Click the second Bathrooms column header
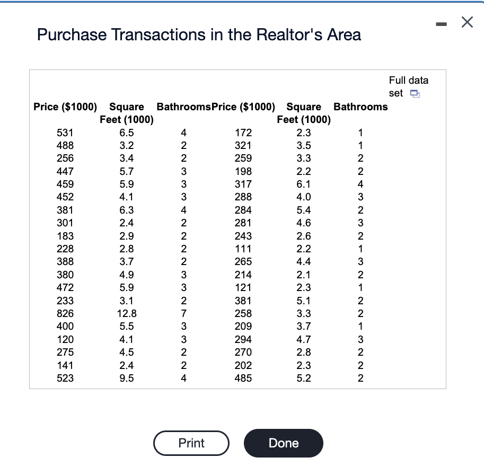Screen dimensions: 484x475 click(x=360, y=107)
